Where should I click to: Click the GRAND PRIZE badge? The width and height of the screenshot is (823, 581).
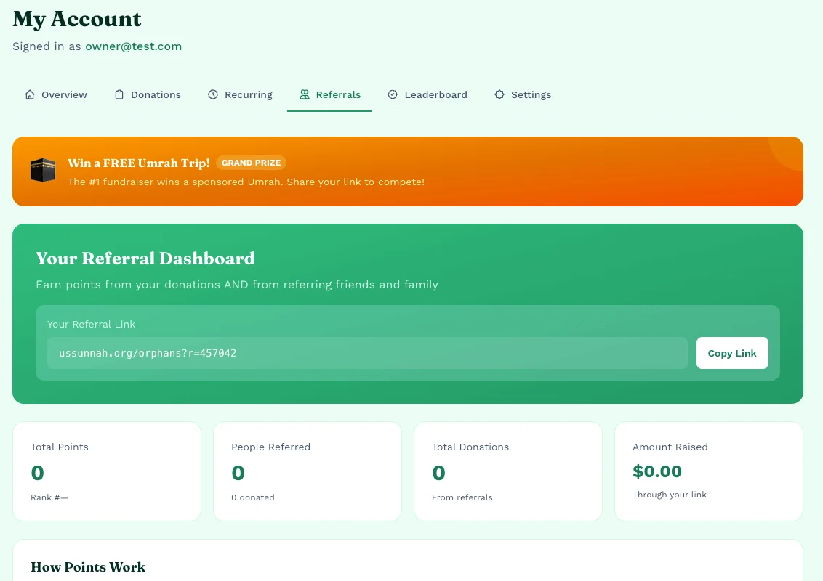coord(251,163)
